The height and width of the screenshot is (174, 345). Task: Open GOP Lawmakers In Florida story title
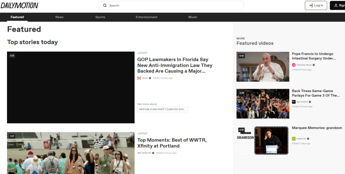175,65
